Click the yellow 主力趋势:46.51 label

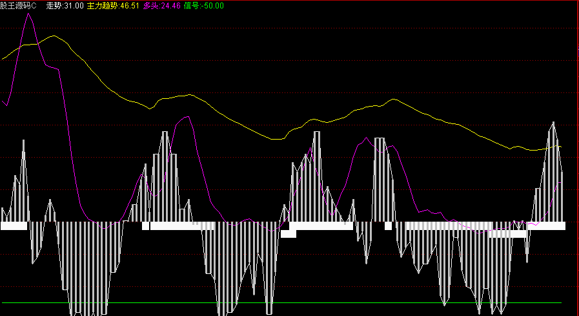click(x=113, y=6)
